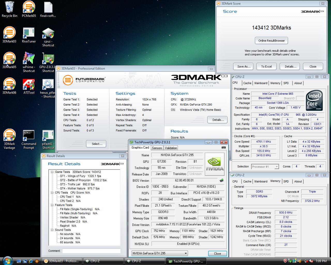Image resolution: width=331 pixels, height=265 pixels.
Task: Click the red security alert tray icon
Action: point(285,261)
